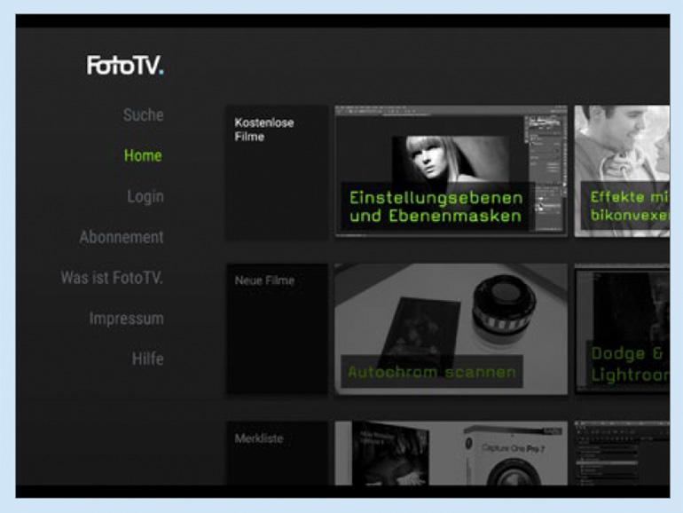The width and height of the screenshot is (683, 513).
Task: Click the 'Einstellungsebenen und Ebenenmasken' title text
Action: pyautogui.click(x=436, y=207)
